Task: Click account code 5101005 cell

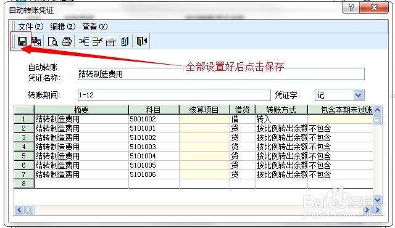Action: pyautogui.click(x=154, y=165)
